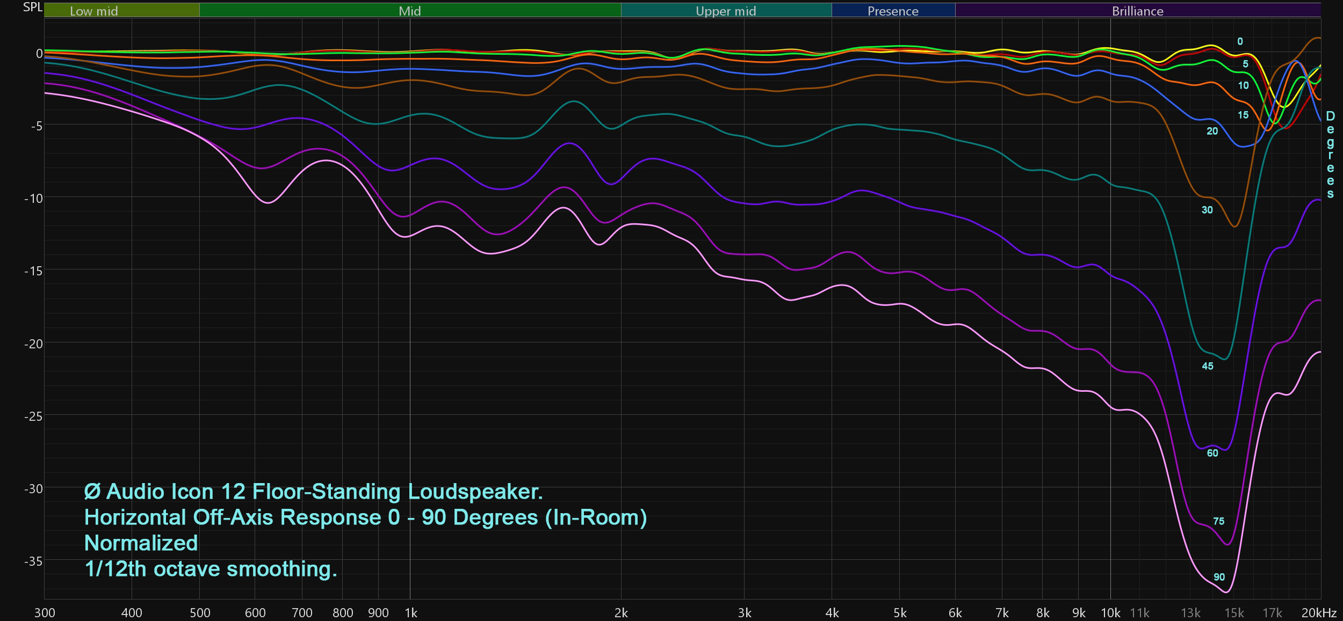
Task: Click the 1/12th octave smoothing caption
Action: 211,568
